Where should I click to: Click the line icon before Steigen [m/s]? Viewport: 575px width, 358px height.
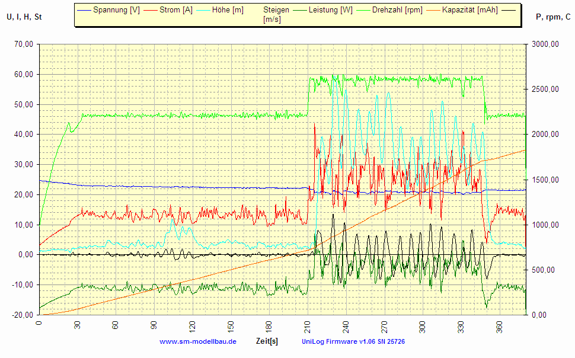pyautogui.click(x=256, y=9)
